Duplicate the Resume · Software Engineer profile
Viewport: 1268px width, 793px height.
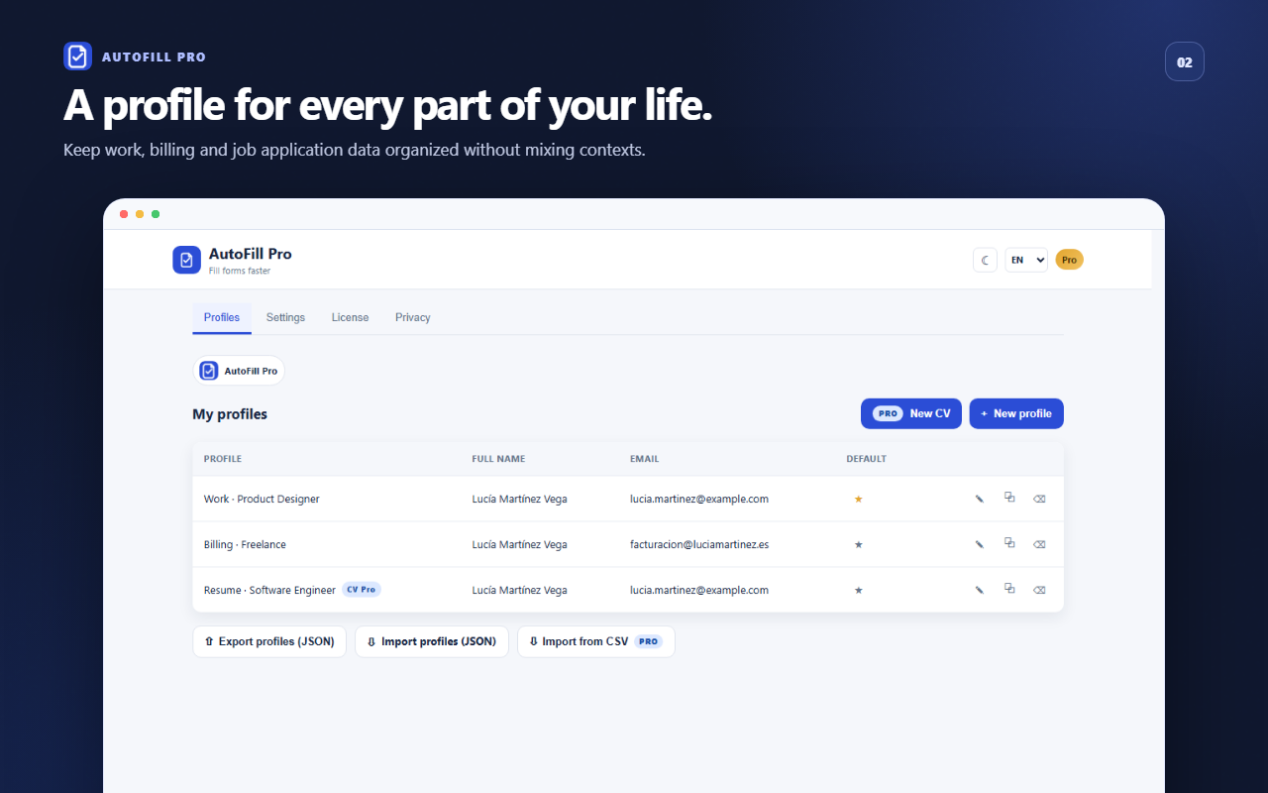coord(1009,589)
